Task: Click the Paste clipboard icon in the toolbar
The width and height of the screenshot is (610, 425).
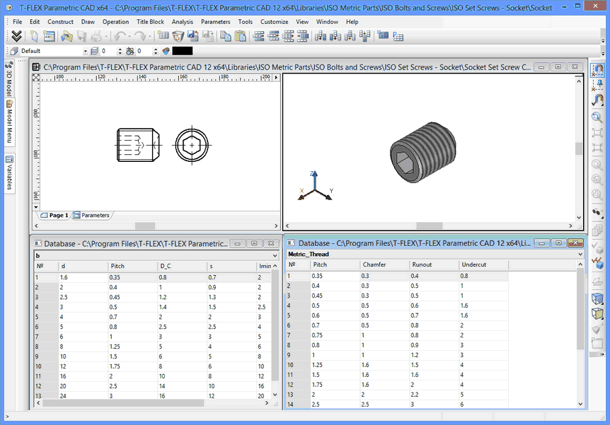Action: [241, 36]
